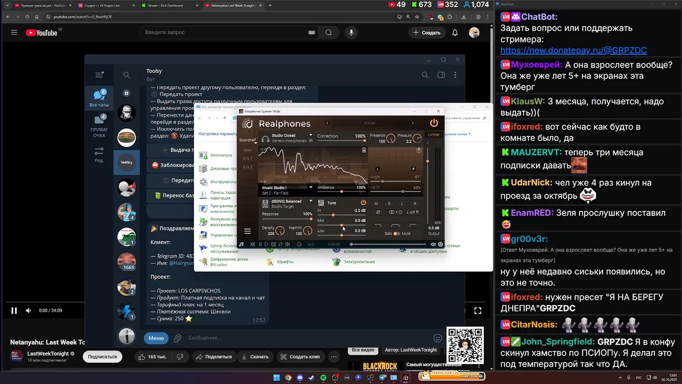This screenshot has width=682, height=384.
Task: Click the play button in the Realphones player
Action: pos(266,244)
